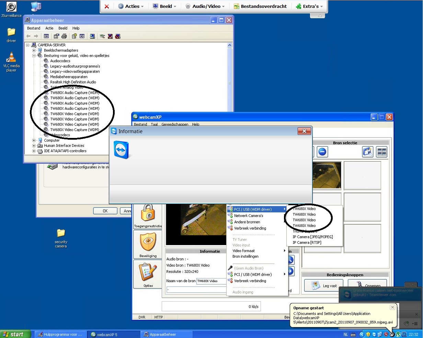The image size is (423, 338).
Task: Open the Help menu in Apparaatbeheer
Action: [76, 28]
